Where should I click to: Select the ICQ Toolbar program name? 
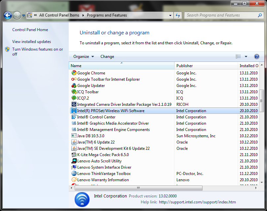pyautogui.click(x=88, y=92)
